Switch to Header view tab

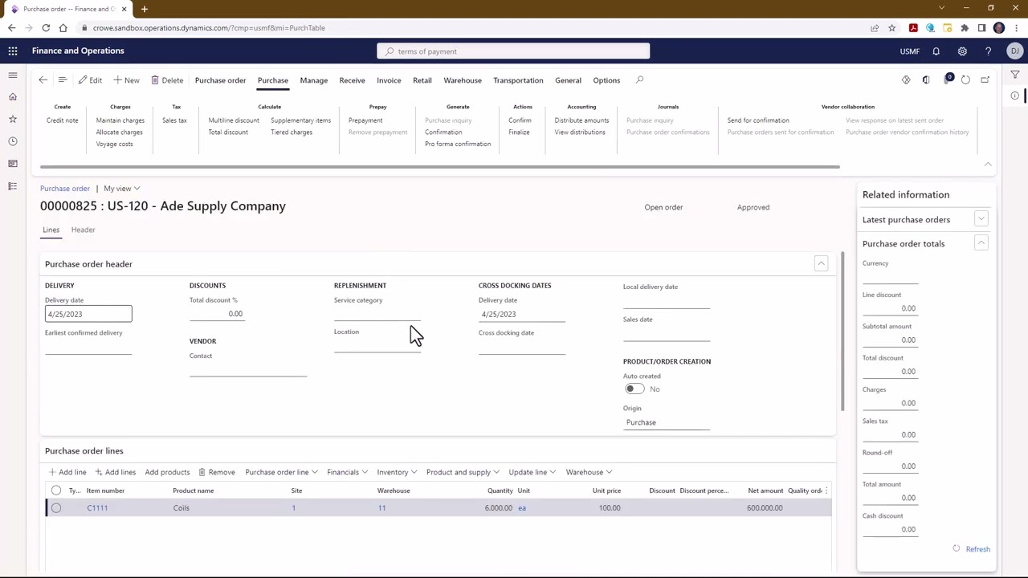83,230
